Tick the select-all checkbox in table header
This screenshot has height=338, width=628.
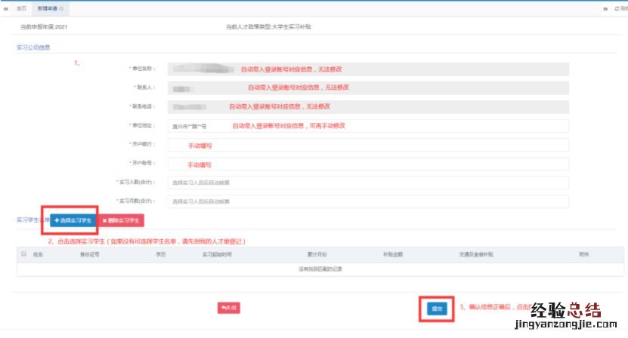23,254
